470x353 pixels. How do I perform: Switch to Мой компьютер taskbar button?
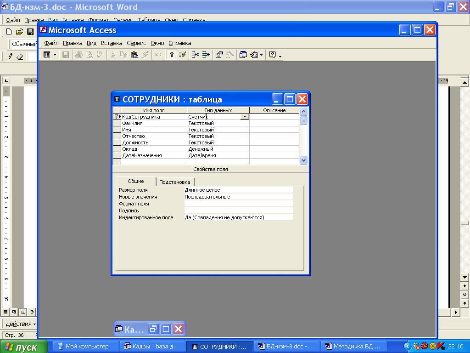pos(85,347)
